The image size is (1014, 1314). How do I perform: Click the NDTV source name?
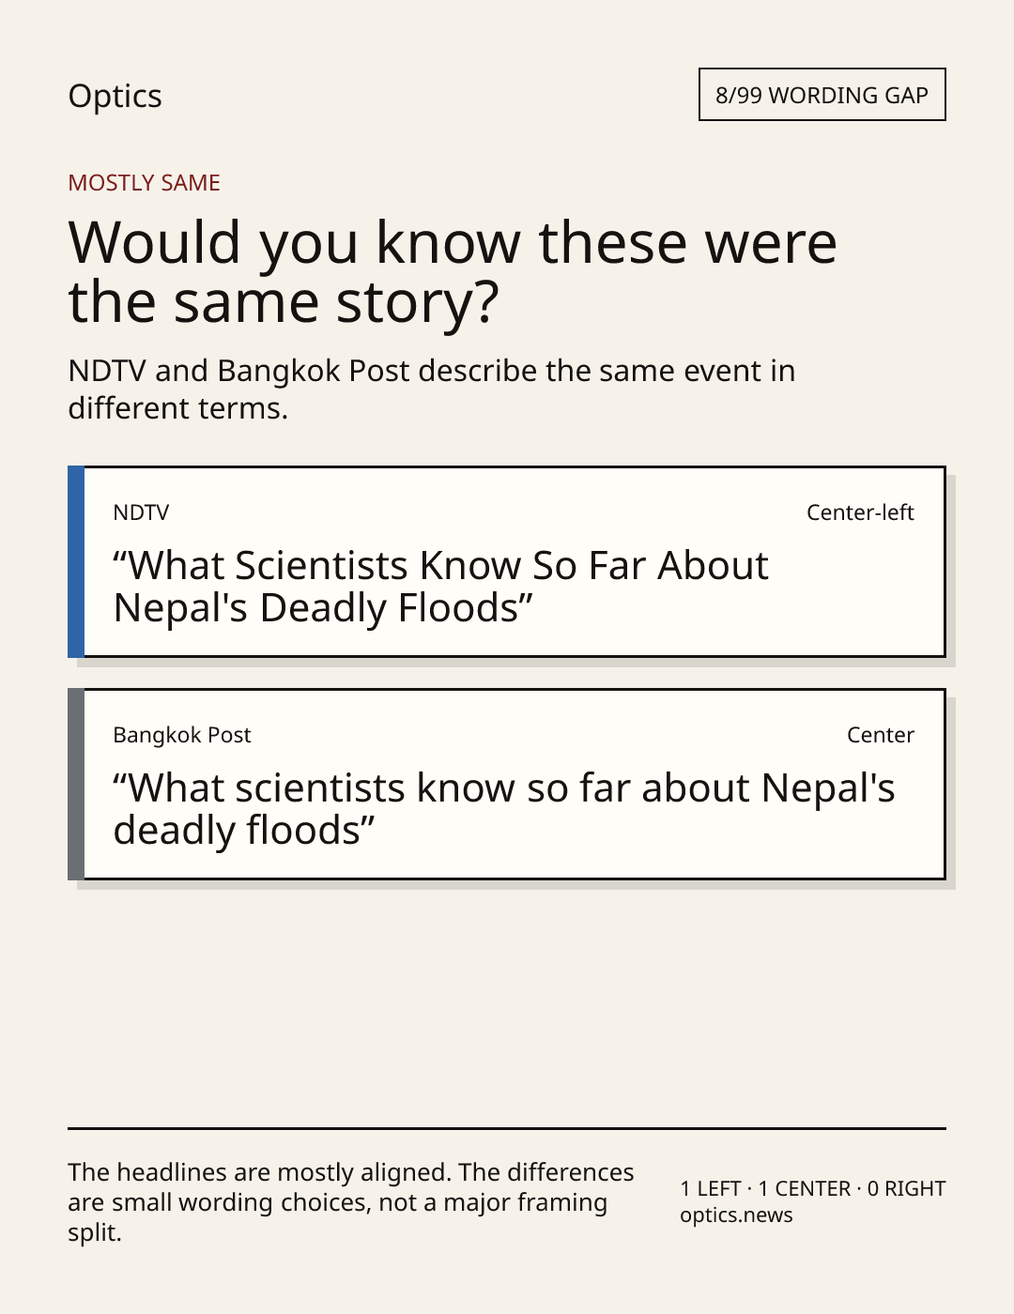tap(141, 512)
